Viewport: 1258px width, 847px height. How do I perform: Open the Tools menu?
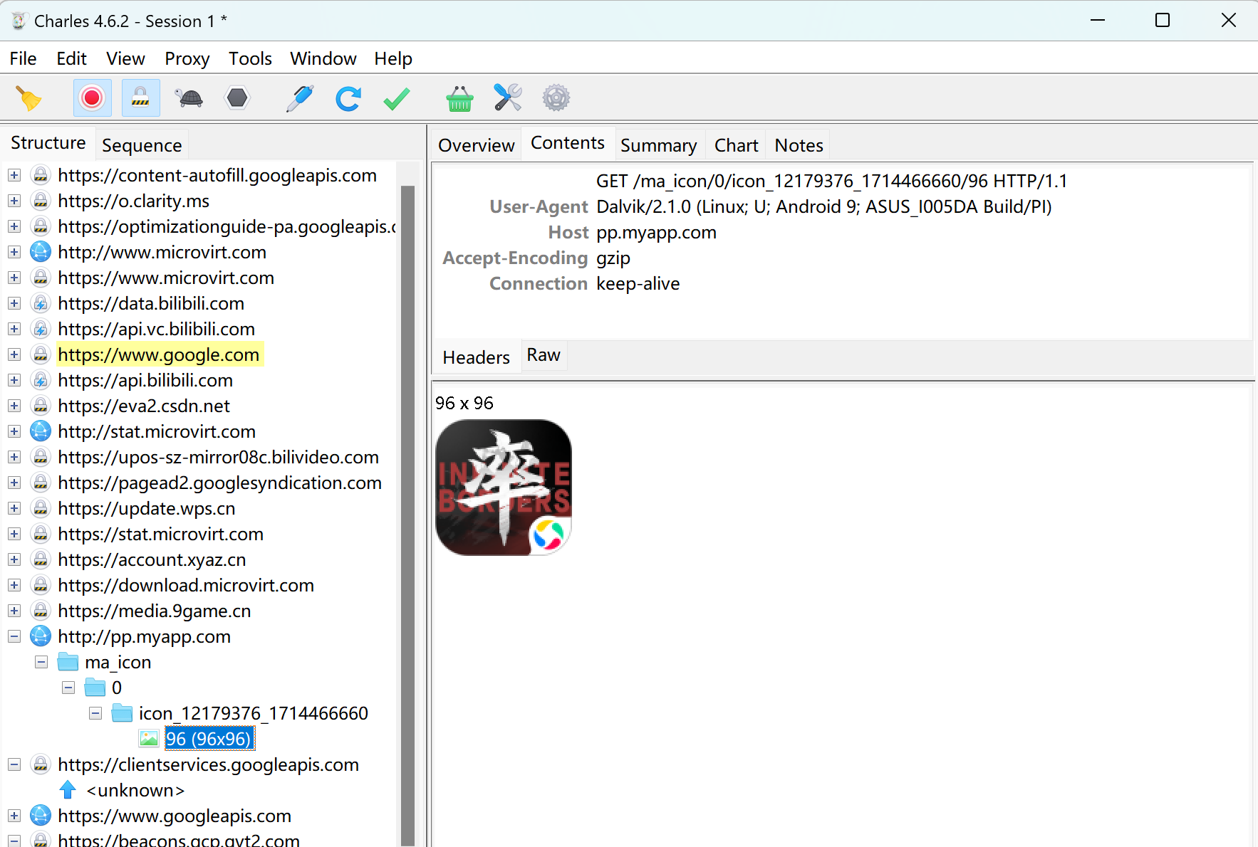(x=250, y=58)
